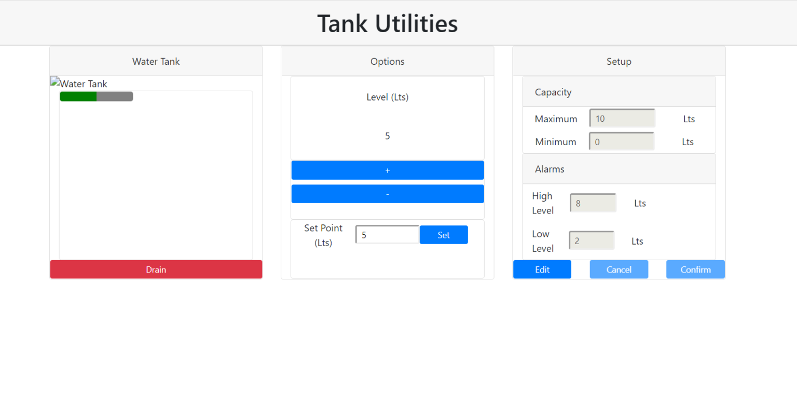Select the Capacity section header
This screenshot has width=797, height=412.
553,92
